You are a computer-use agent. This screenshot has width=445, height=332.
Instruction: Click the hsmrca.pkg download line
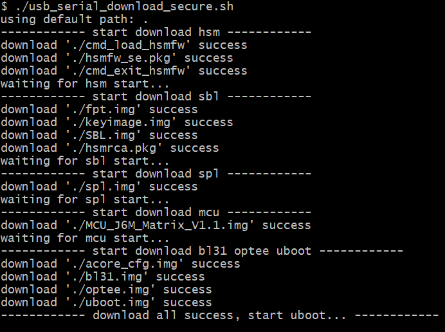point(110,148)
